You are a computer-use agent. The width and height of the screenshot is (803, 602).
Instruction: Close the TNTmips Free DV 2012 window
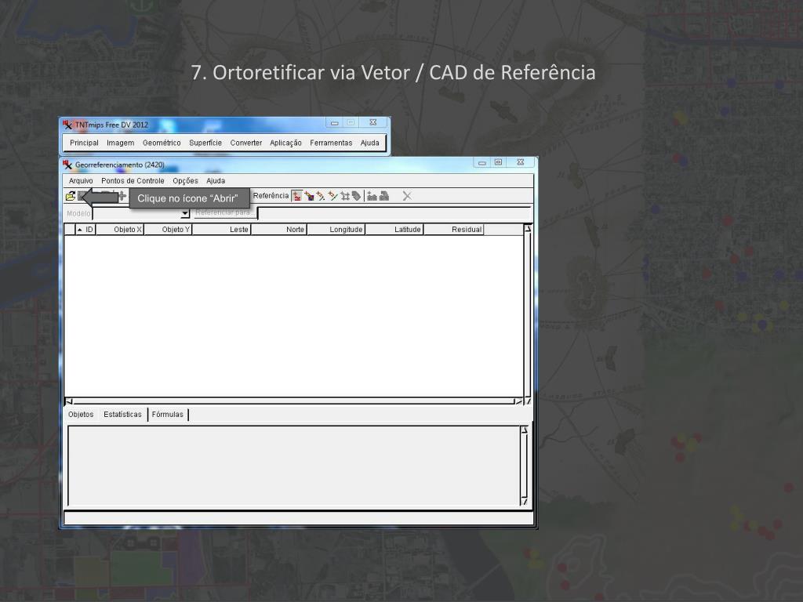[372, 122]
